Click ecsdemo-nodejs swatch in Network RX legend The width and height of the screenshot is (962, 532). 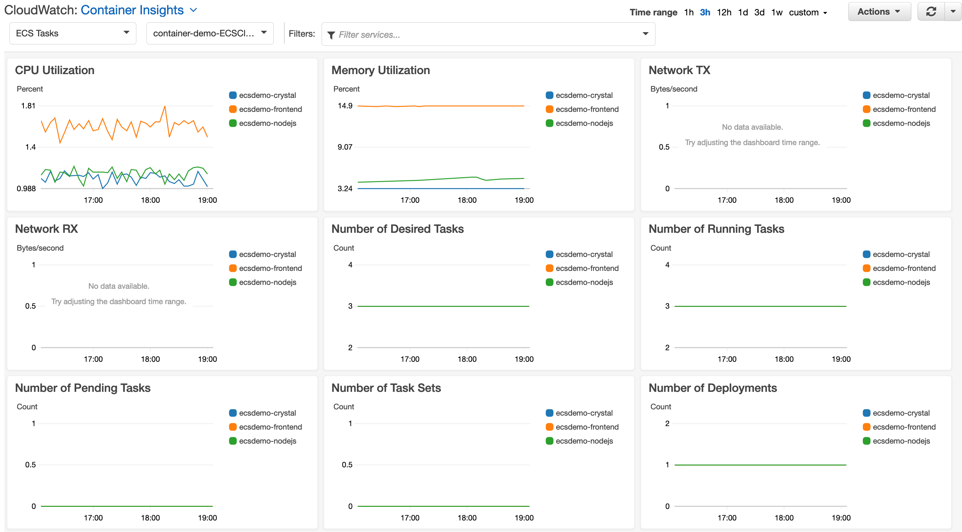click(x=233, y=282)
